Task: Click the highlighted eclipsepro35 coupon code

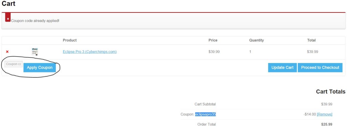Action: click(205, 114)
